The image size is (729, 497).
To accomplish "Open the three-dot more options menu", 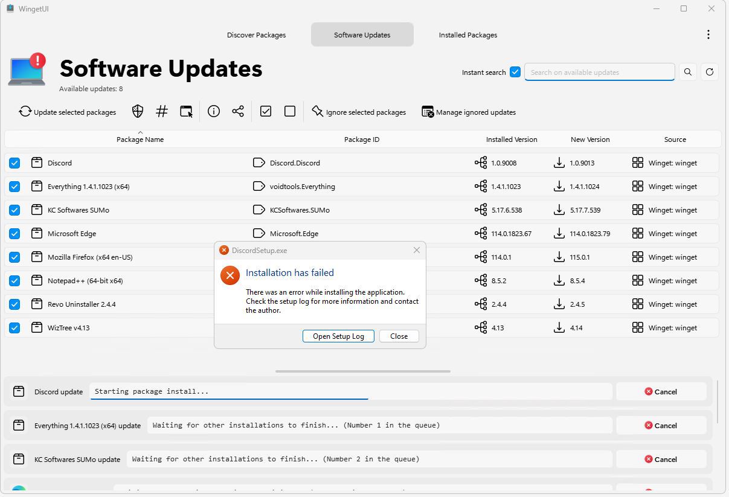I will point(708,34).
